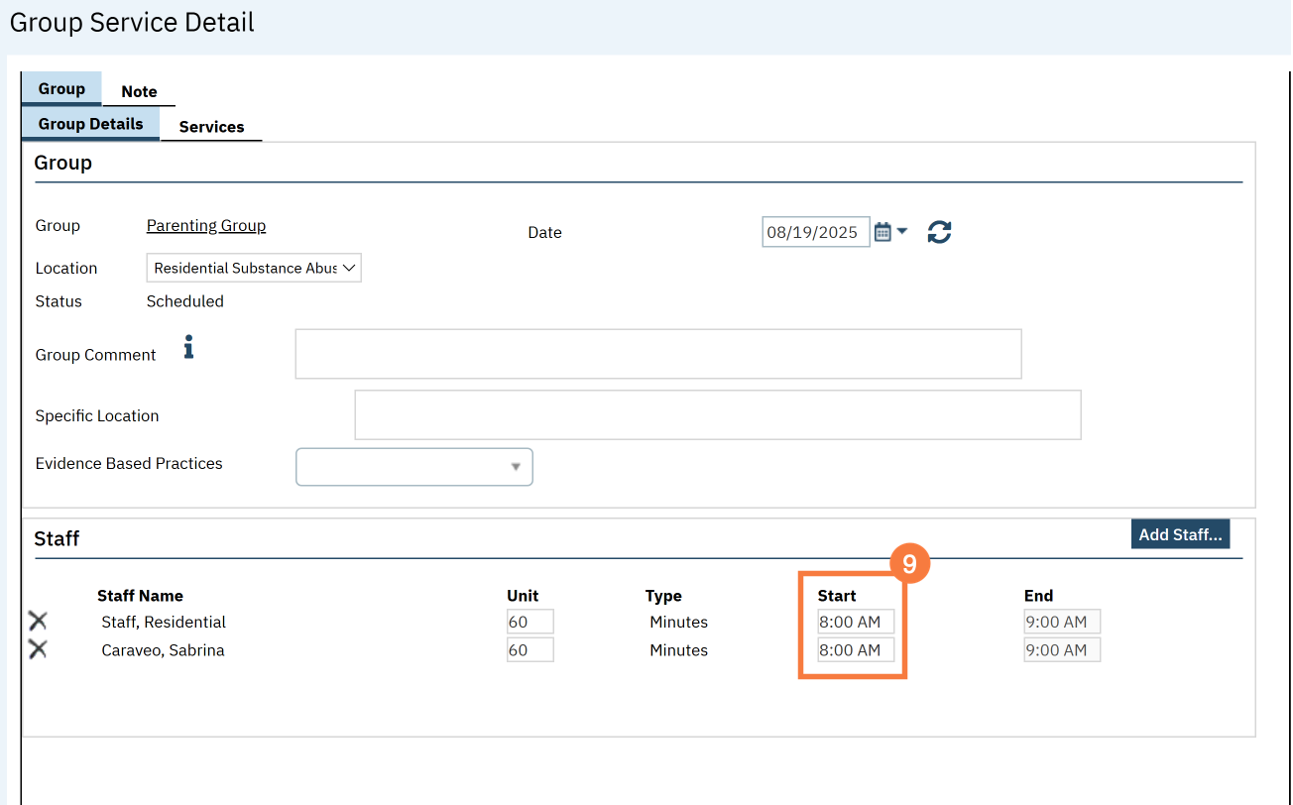Image resolution: width=1293 pixels, height=805 pixels.
Task: Click the Specific Location text field
Action: 717,414
